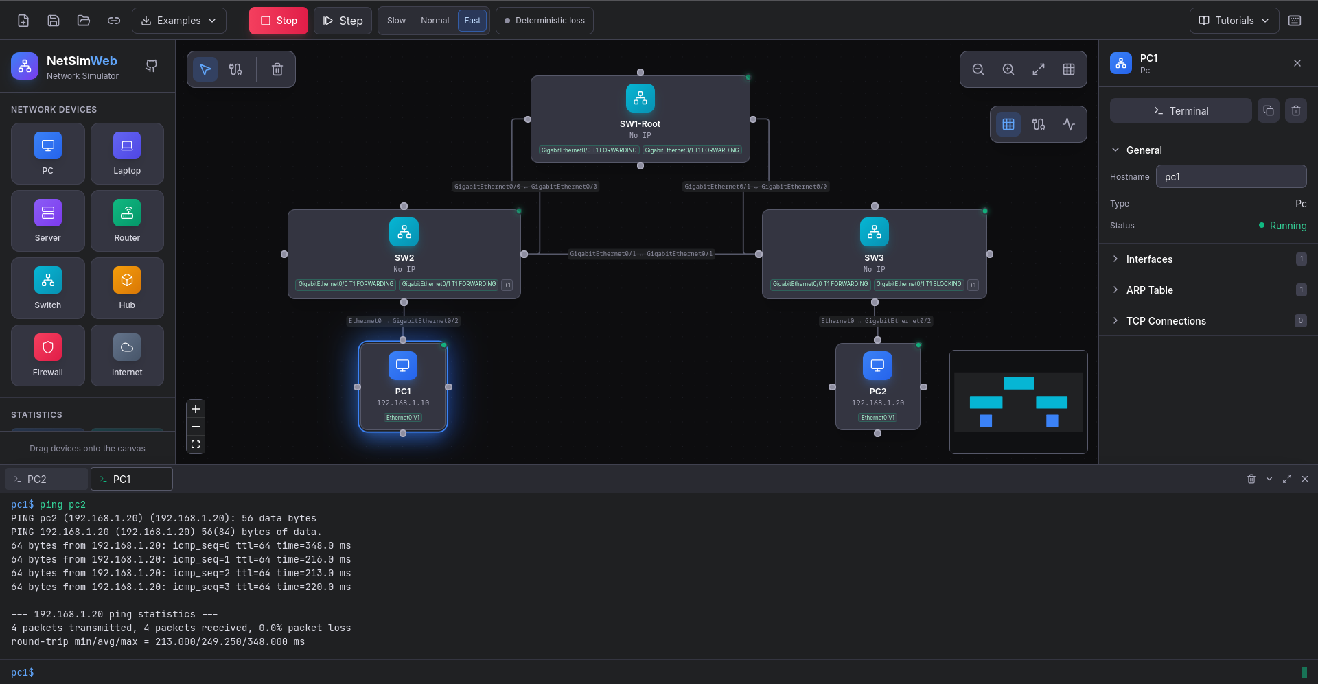Click the new file icon in top toolbar
1318x684 pixels.
pos(23,21)
